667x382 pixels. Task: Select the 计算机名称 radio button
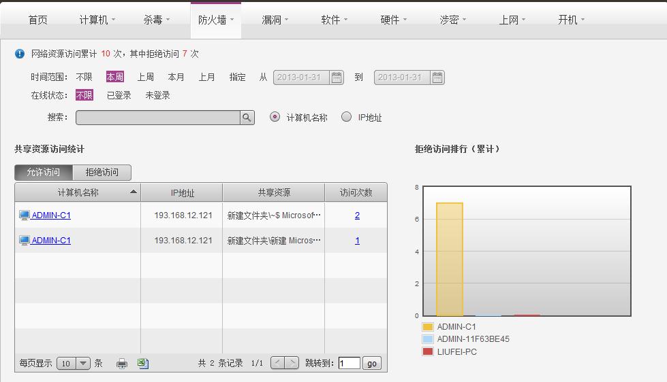[x=275, y=117]
